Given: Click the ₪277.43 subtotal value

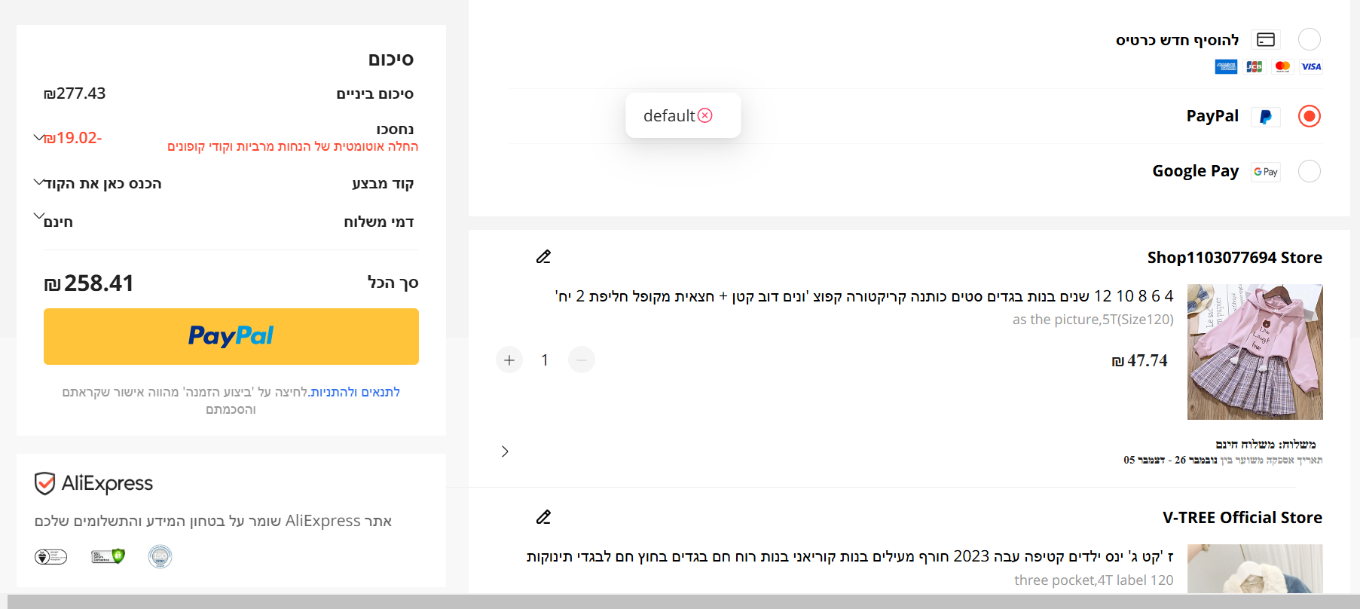Looking at the screenshot, I should 75,93.
